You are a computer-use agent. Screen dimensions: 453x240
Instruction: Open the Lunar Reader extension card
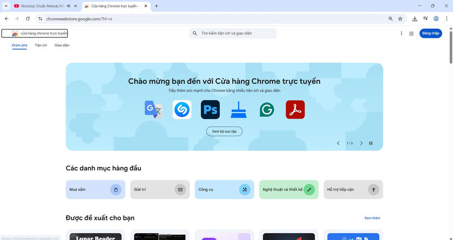(x=95, y=235)
